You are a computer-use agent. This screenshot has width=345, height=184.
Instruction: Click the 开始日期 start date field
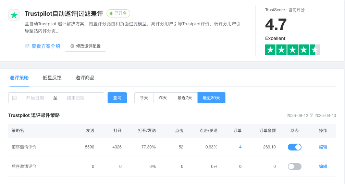[x=35, y=98]
